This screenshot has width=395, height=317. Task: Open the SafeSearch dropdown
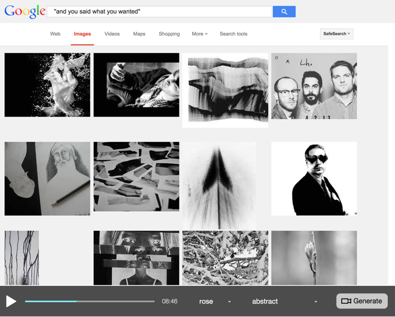336,34
